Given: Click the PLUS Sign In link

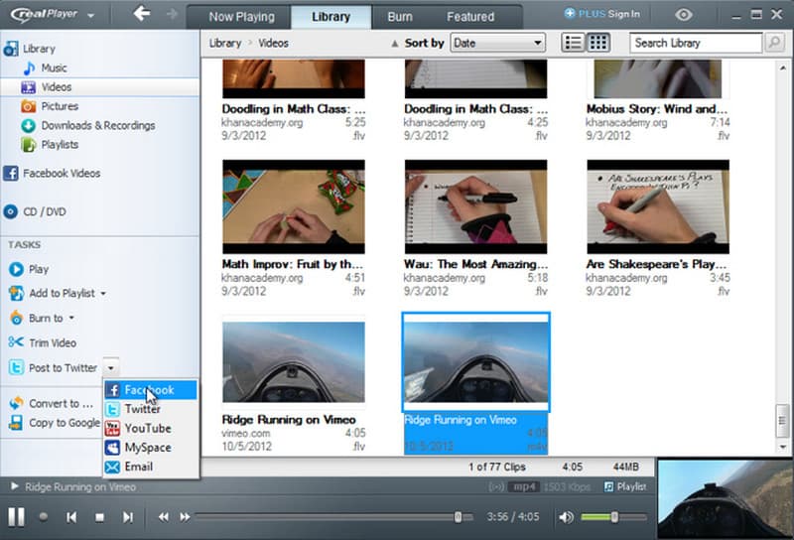Looking at the screenshot, I should pyautogui.click(x=601, y=14).
